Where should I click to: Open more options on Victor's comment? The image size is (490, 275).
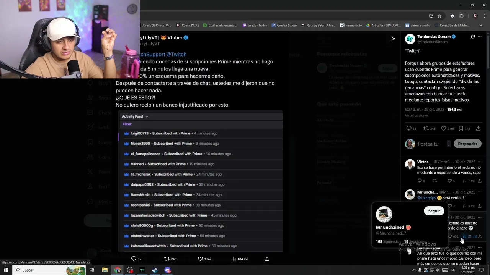[480, 162]
